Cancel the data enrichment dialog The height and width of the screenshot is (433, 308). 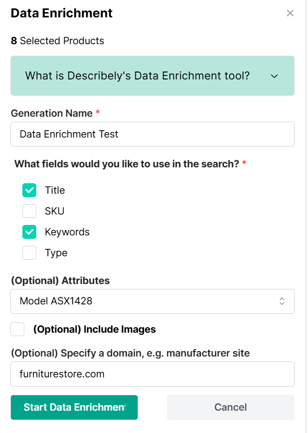[231, 407]
